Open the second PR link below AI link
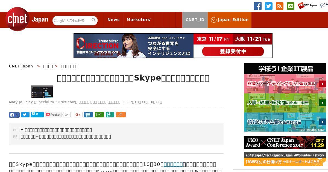The image size is (328, 172). [x=66, y=137]
